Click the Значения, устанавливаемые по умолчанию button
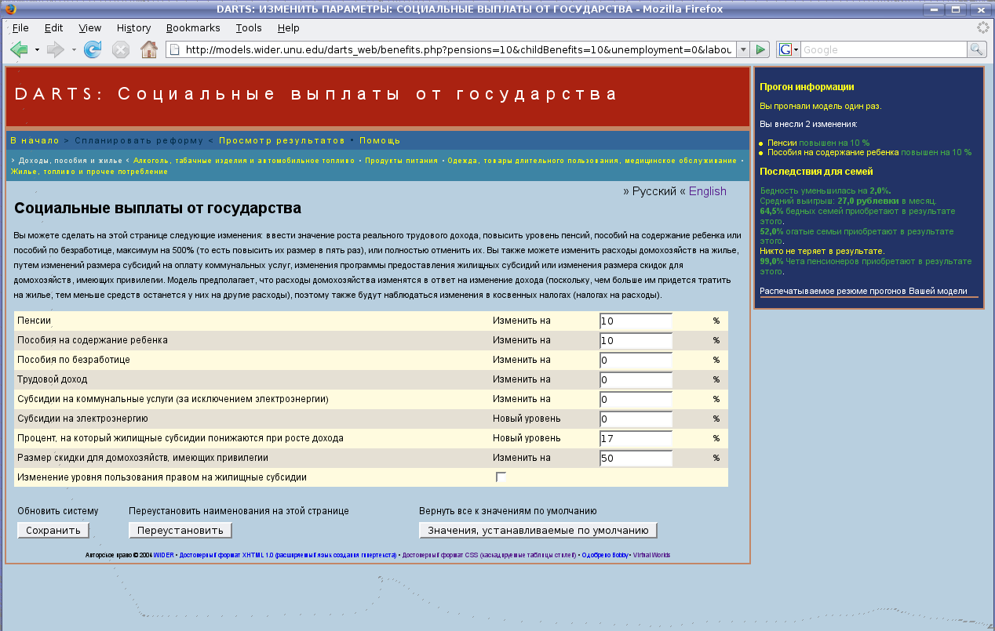 [x=538, y=531]
